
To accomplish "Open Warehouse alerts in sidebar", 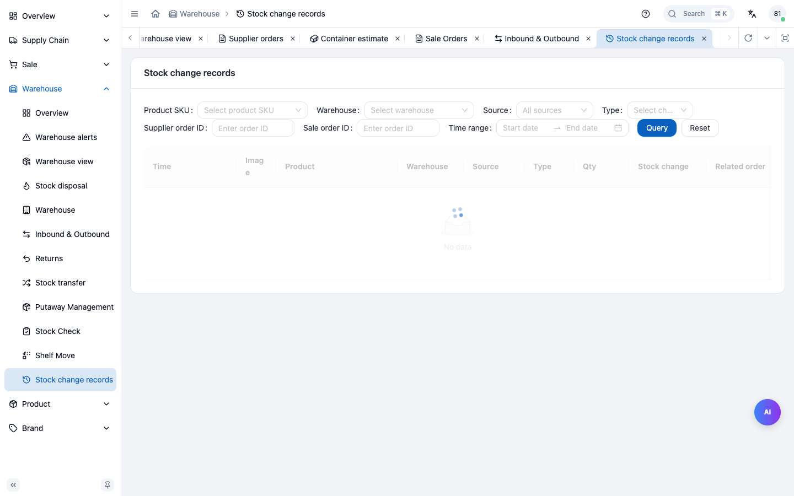I will [x=60, y=137].
